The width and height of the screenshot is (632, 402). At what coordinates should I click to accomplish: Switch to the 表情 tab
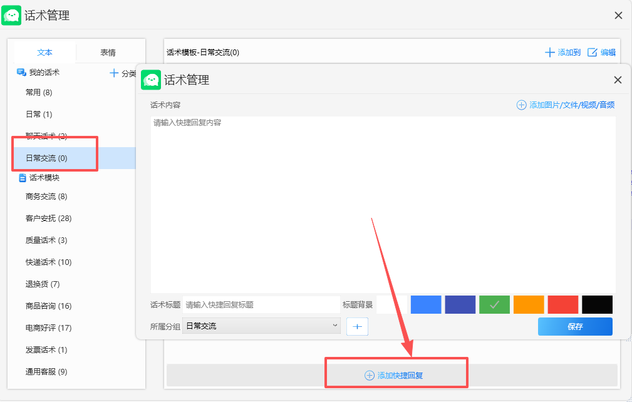(x=108, y=51)
